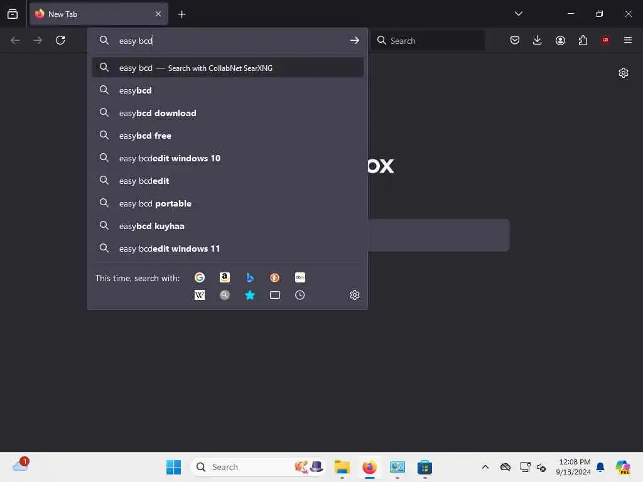Choose the 'easybcd download' suggestion
This screenshot has width=643, height=482.
[x=227, y=113]
